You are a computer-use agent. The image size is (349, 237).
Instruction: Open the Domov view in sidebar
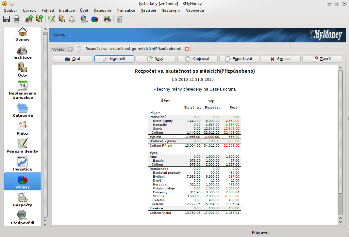[x=23, y=35]
